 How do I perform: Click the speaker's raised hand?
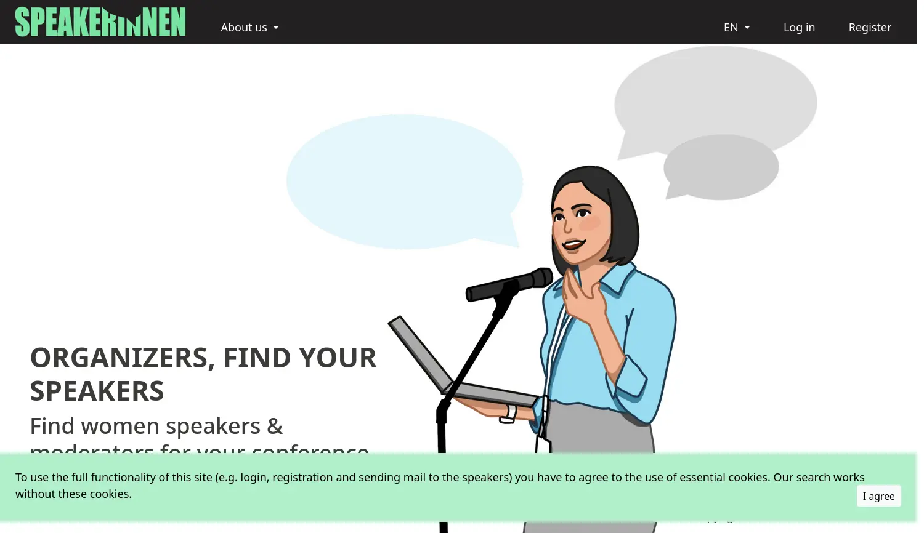(x=581, y=295)
